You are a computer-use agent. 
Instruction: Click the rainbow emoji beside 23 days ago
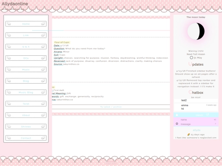click(x=188, y=134)
